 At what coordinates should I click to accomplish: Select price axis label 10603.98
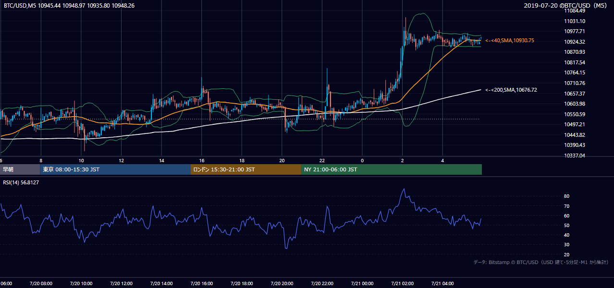pyautogui.click(x=575, y=104)
